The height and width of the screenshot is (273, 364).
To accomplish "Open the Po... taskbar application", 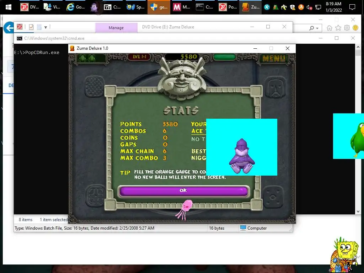I will pos(228,7).
